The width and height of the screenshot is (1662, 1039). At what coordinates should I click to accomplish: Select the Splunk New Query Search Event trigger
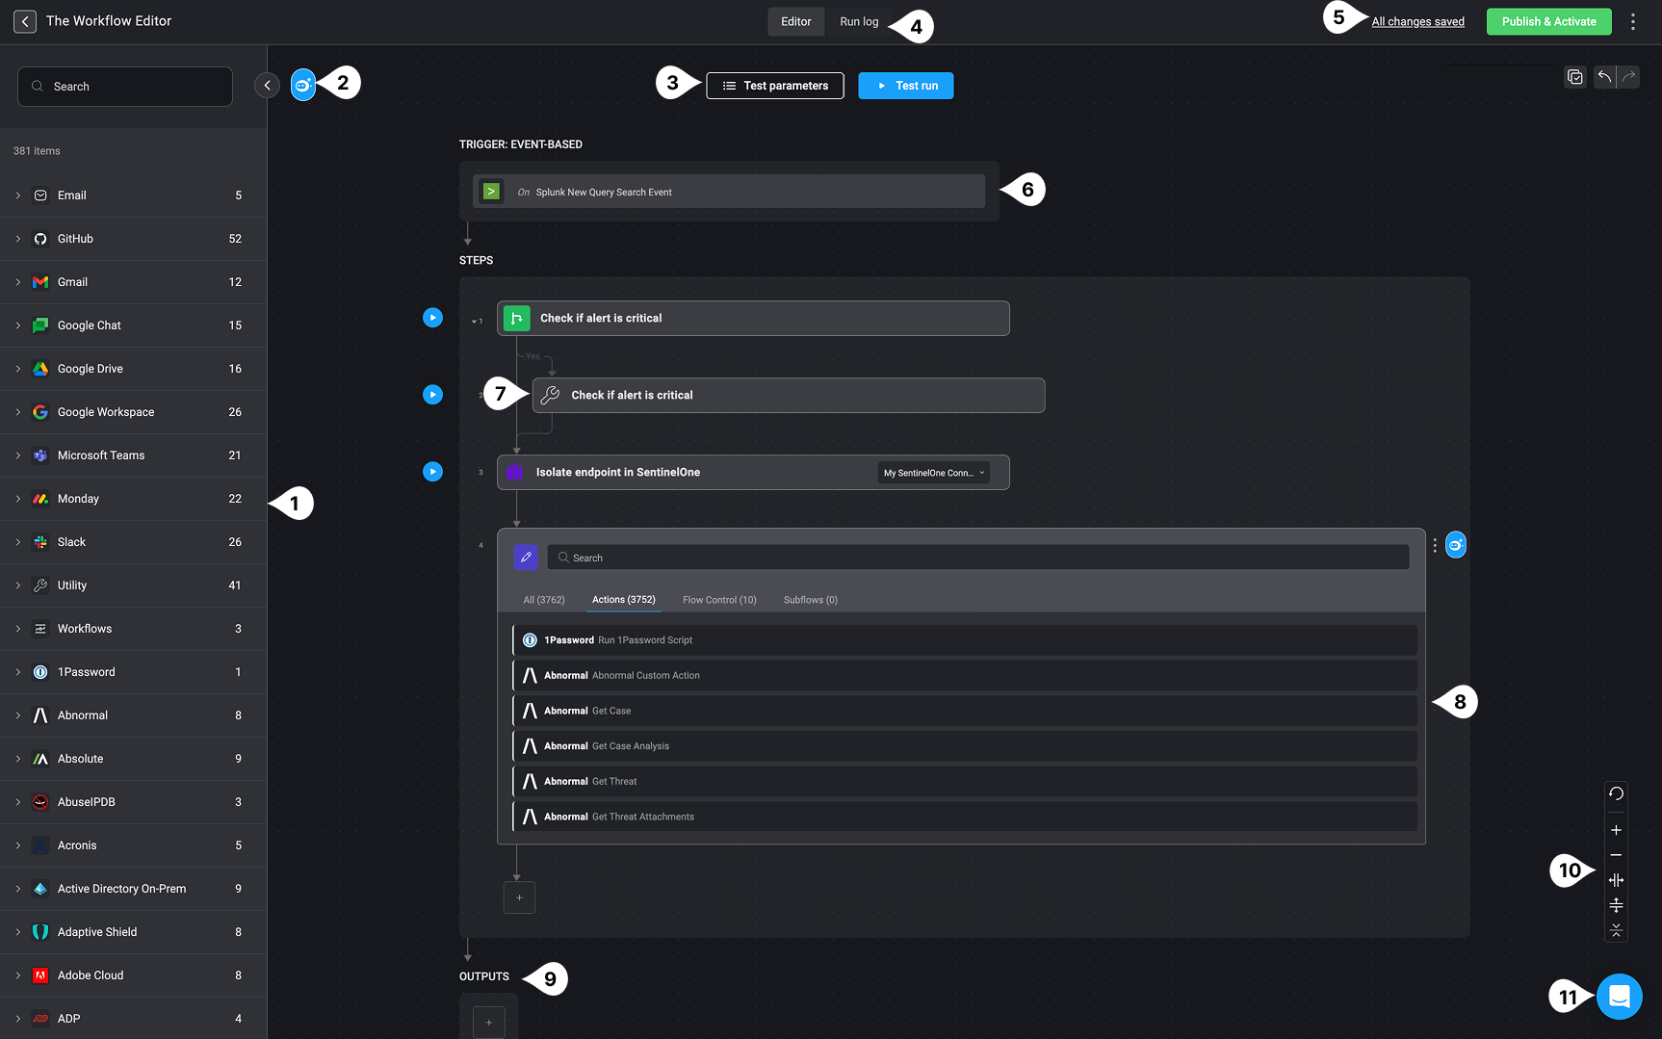pos(729,192)
